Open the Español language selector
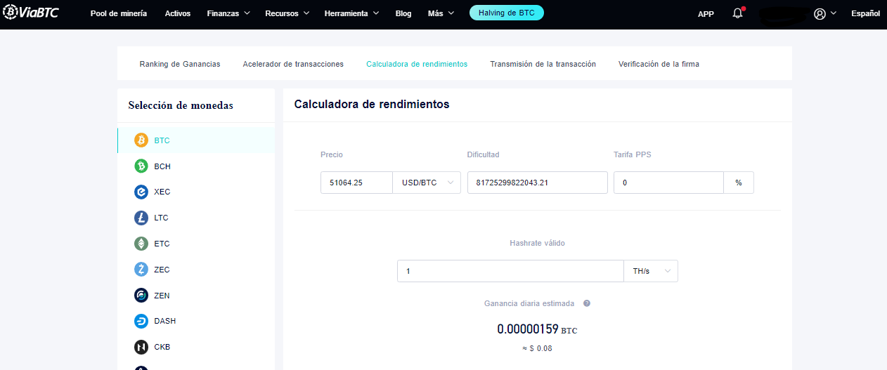This screenshot has width=887, height=370. 865,13
